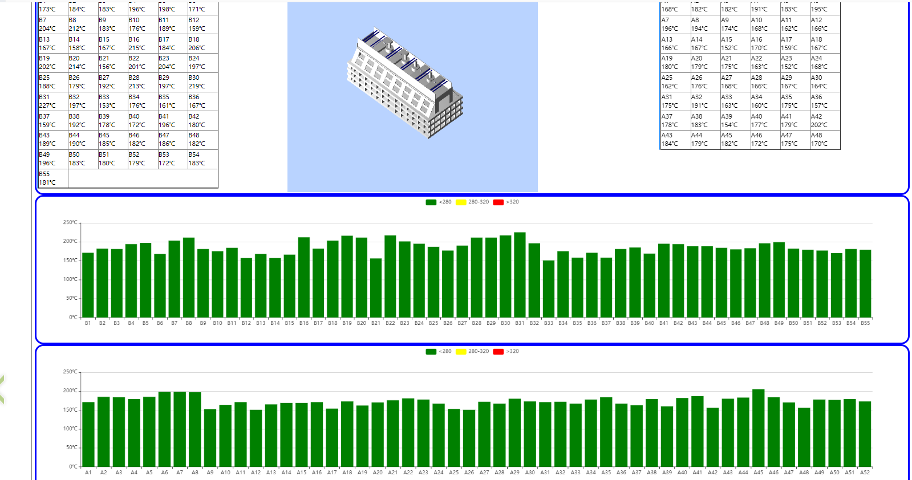The height and width of the screenshot is (480, 912).
Task: Click the green arrow icon at left edge
Action: (2, 390)
